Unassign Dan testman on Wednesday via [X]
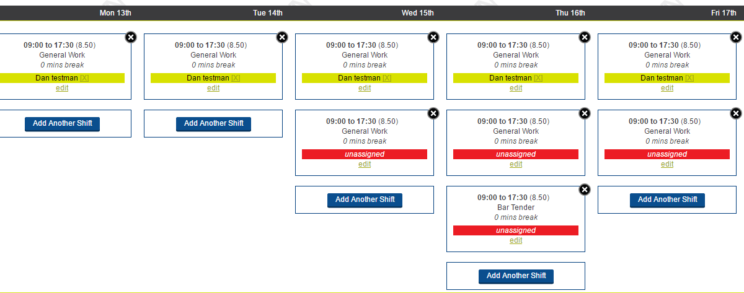The image size is (744, 293). click(387, 78)
